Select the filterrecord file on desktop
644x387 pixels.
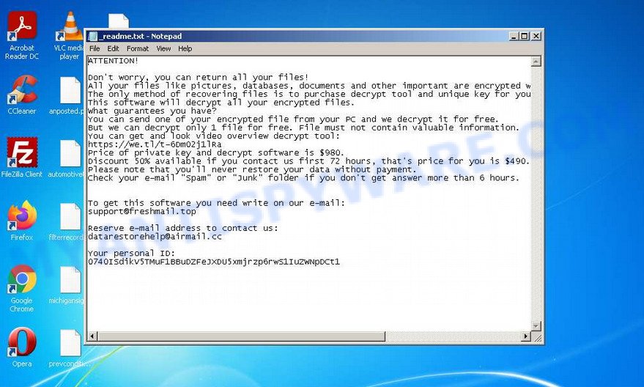click(69, 222)
